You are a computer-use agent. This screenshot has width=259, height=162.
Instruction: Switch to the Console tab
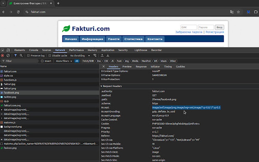(34, 50)
